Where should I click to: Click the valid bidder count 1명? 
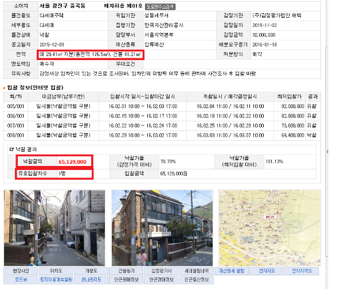point(62,173)
